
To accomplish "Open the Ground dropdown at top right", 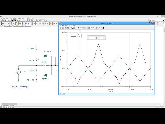I will coord(163,20).
